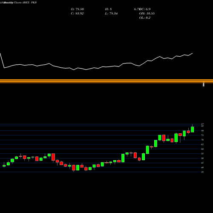Image resolution: width=213 pixels, height=213 pixels.
Task: Click the 65 price axis label
Action: click(x=202, y=144)
